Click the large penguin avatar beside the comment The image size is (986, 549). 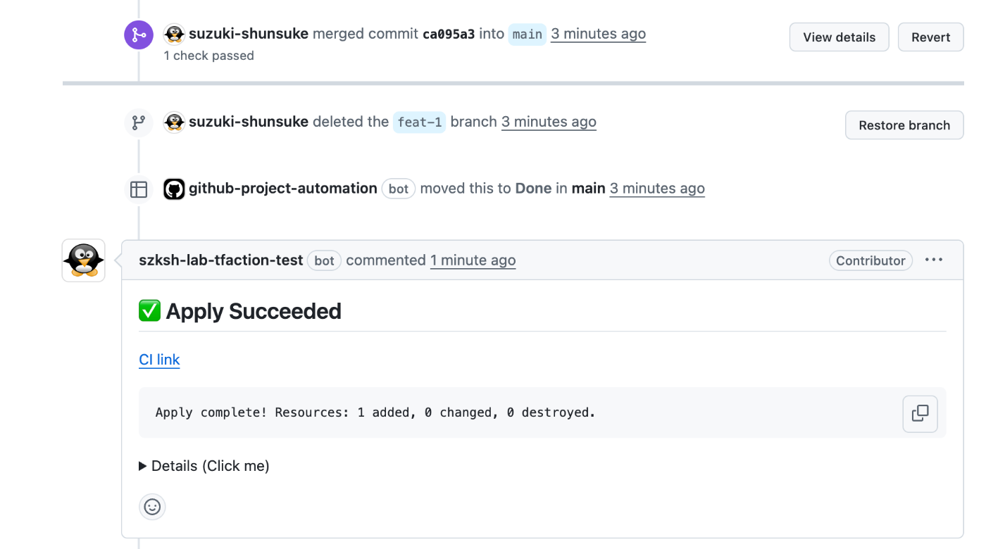pos(84,260)
